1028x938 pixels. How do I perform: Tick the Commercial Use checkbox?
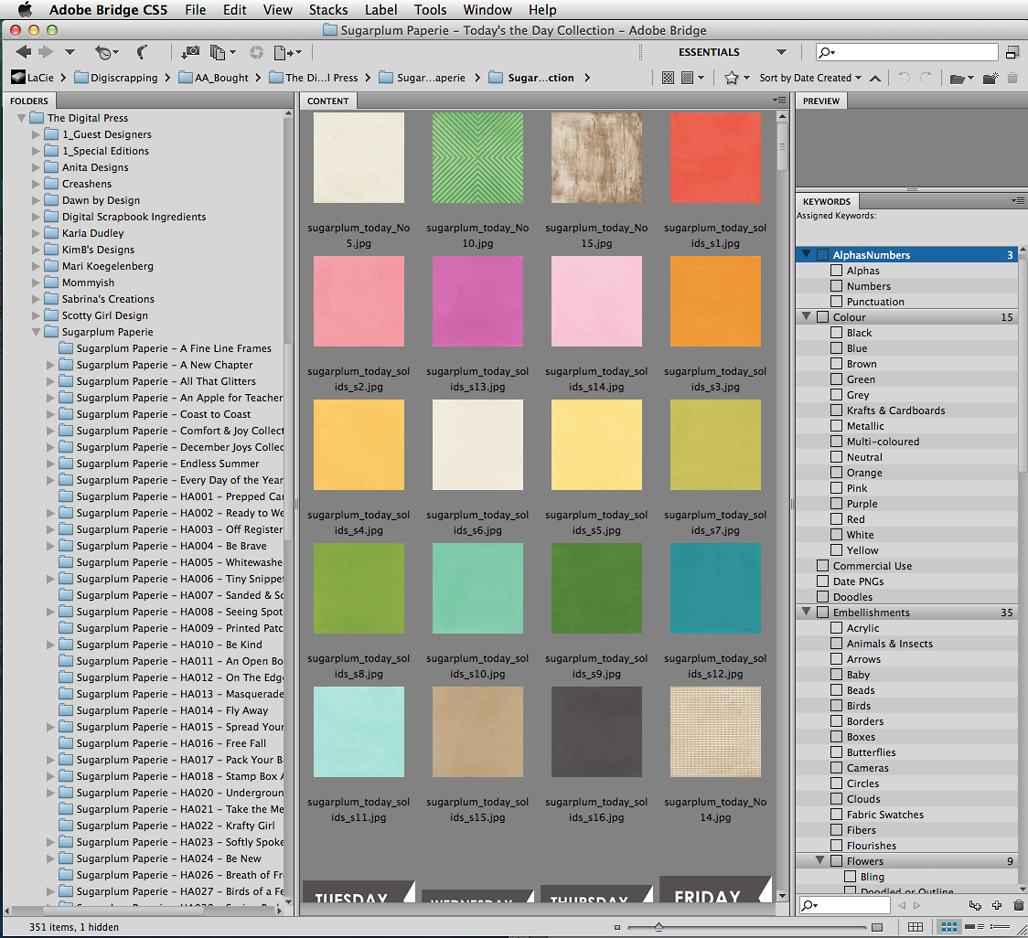(x=823, y=565)
